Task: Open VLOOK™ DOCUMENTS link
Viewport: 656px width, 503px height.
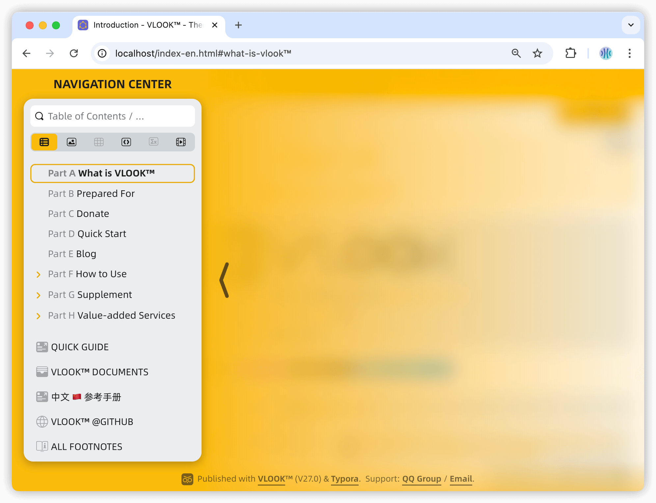Action: point(99,372)
